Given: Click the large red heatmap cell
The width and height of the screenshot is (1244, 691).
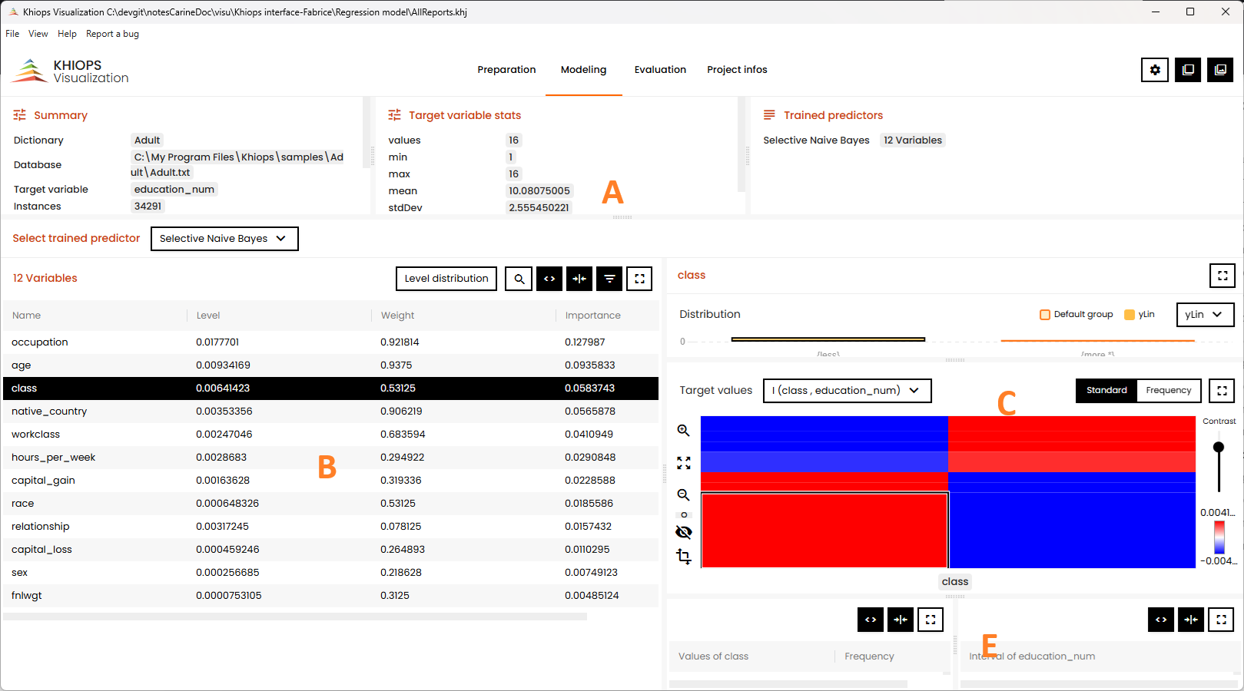Looking at the screenshot, I should point(824,531).
